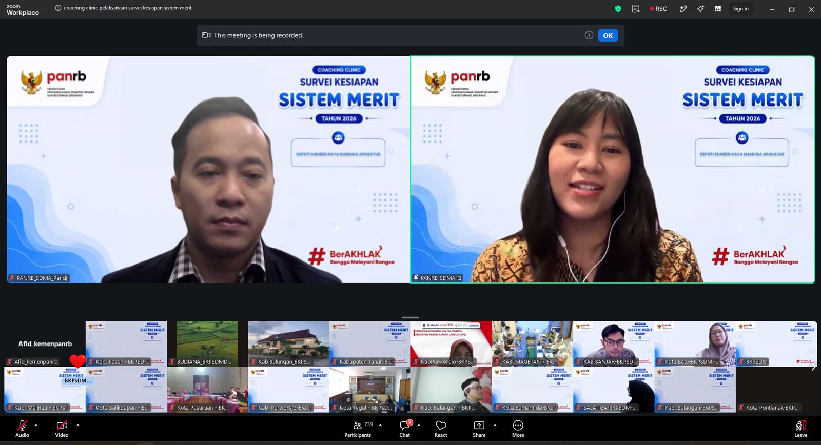The width and height of the screenshot is (821, 445).
Task: Dismiss recording notice with OK
Action: click(608, 35)
